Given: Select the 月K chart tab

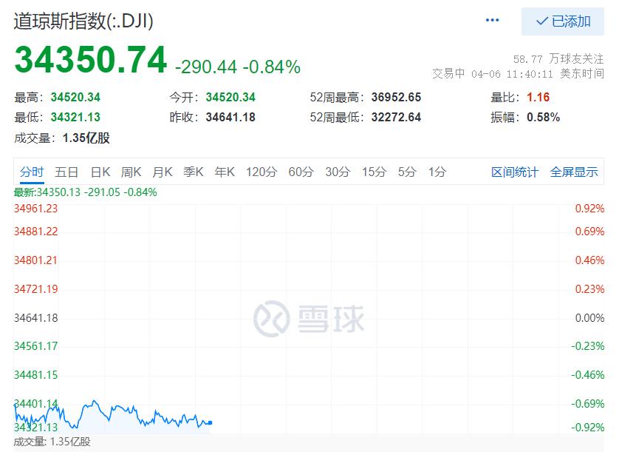Looking at the screenshot, I should coord(163,172).
